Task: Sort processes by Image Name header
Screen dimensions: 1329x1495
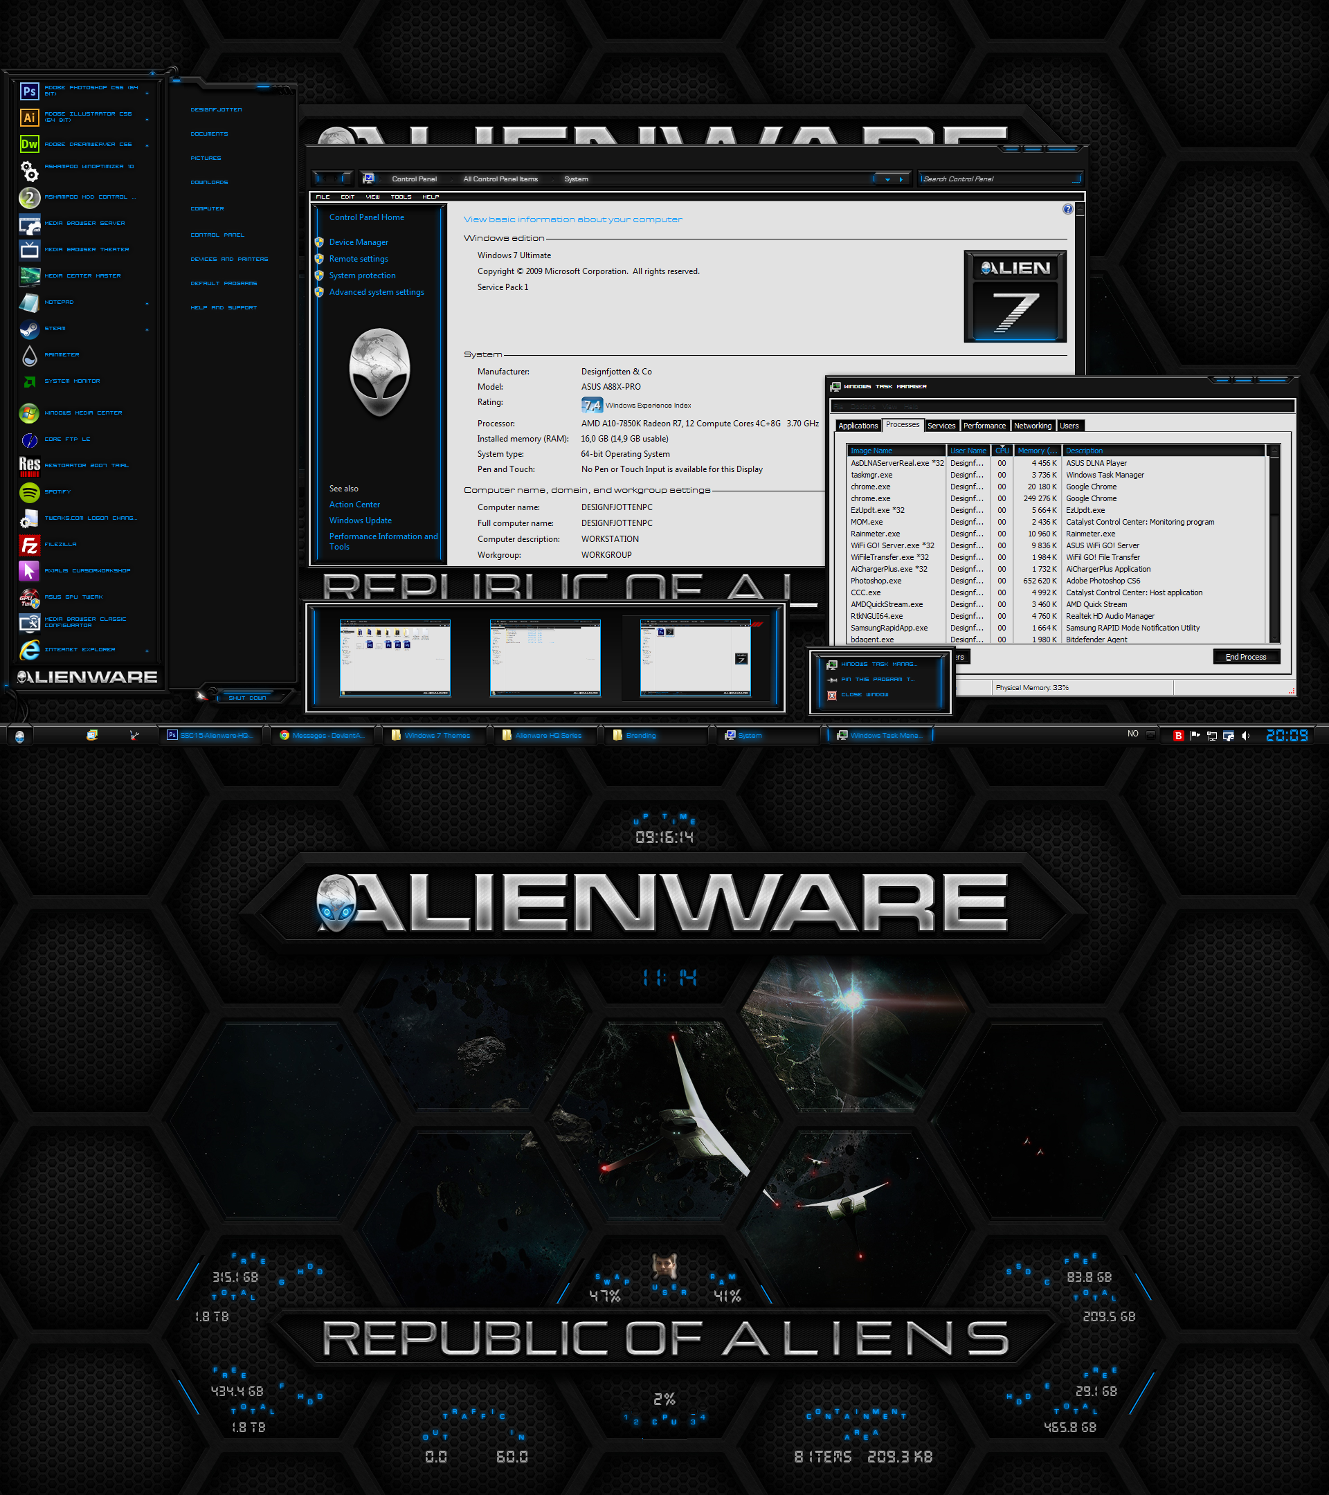Action: [x=896, y=451]
